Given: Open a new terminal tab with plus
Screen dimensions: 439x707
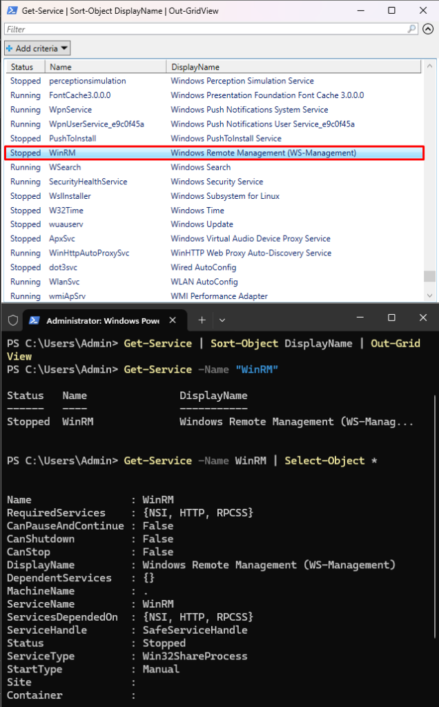Looking at the screenshot, I should (202, 320).
